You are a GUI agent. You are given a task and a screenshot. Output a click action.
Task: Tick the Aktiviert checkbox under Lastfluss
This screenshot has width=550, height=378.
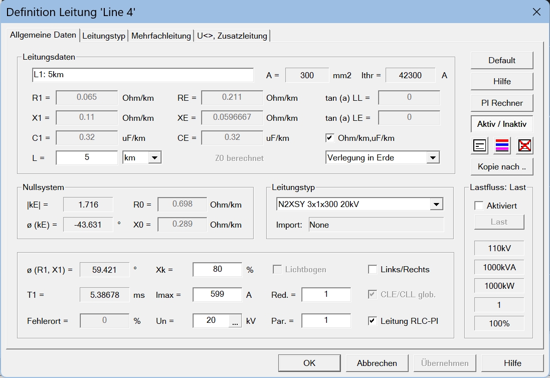point(479,206)
